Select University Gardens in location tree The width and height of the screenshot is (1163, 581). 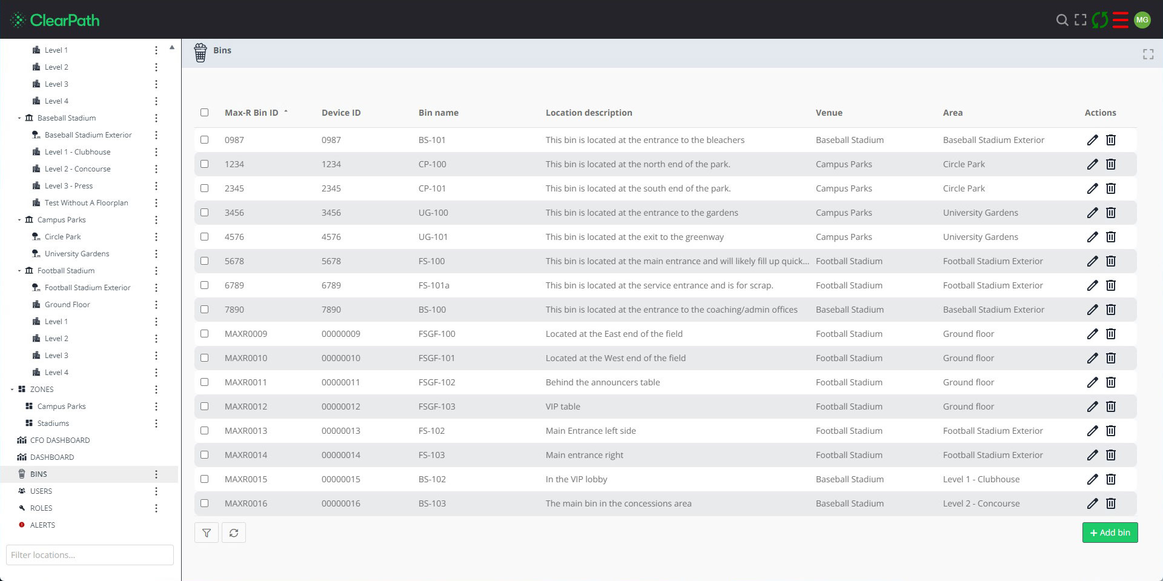click(x=77, y=254)
